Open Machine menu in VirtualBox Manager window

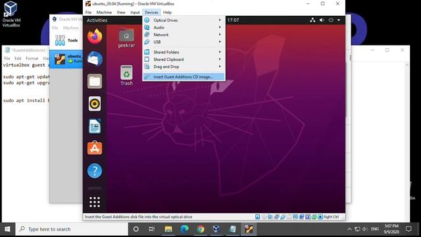tap(70, 28)
